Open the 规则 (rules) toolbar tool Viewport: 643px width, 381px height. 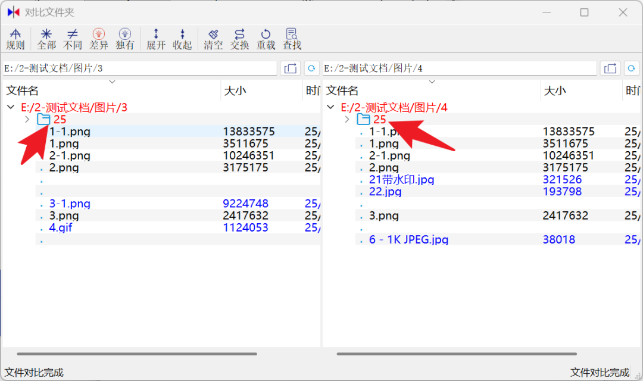tap(15, 39)
